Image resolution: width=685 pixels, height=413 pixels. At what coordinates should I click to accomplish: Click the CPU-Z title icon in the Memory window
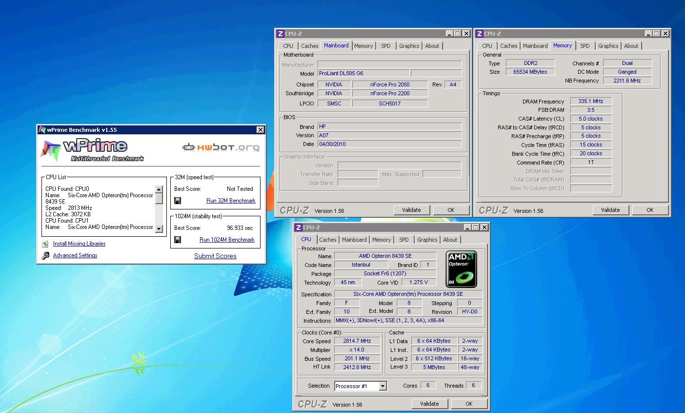(x=479, y=34)
